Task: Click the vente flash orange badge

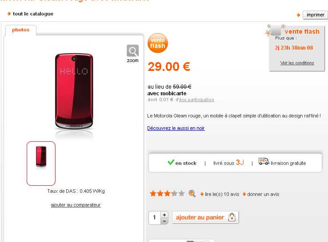Action: coord(157,43)
